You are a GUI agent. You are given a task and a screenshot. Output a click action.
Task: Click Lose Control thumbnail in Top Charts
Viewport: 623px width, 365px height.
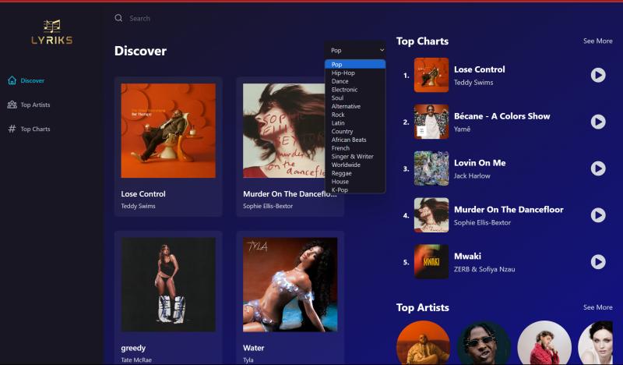[431, 75]
